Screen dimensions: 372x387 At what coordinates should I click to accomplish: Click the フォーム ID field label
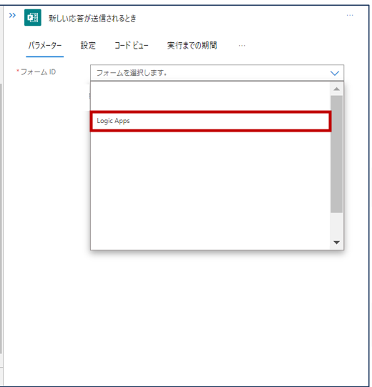tap(38, 72)
